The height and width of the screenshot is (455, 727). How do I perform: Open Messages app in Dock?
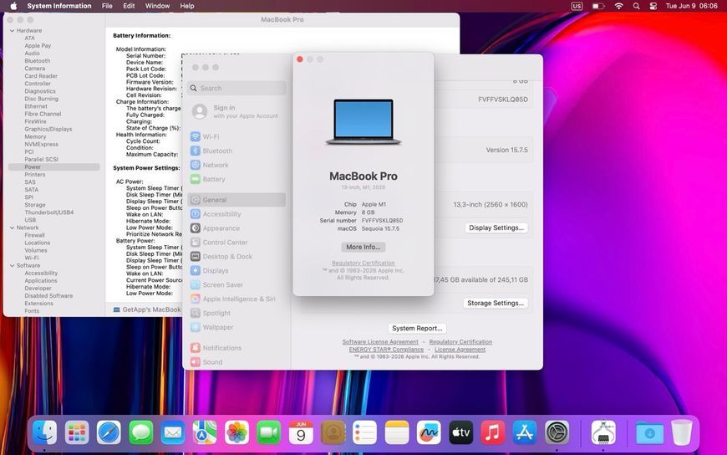(x=141, y=432)
